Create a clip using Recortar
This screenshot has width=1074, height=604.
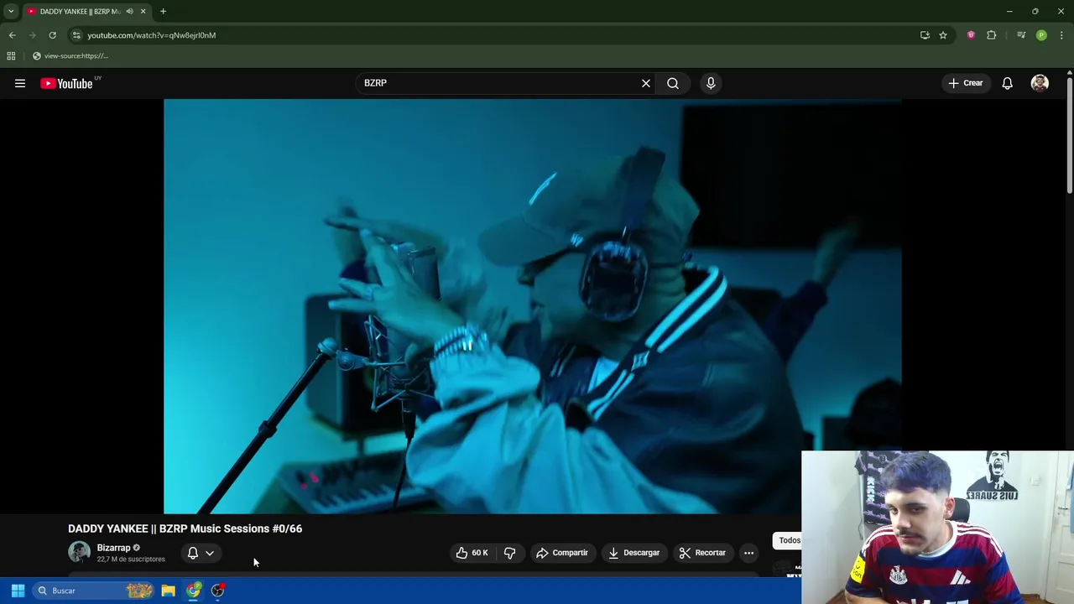(x=702, y=553)
